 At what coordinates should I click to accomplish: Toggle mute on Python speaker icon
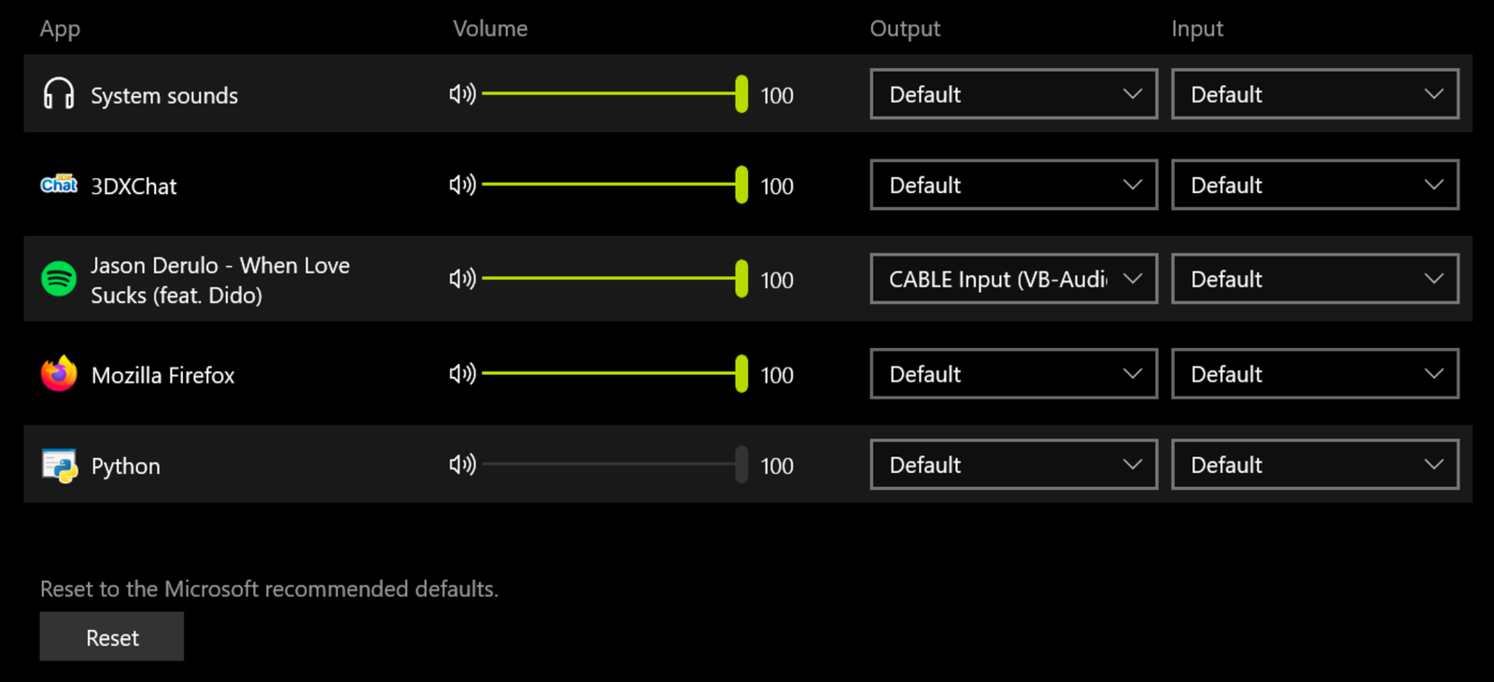tap(462, 465)
